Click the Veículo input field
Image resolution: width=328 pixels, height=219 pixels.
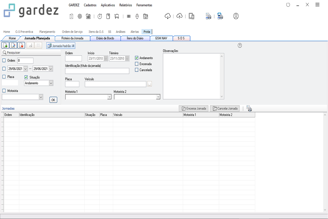tap(115, 84)
